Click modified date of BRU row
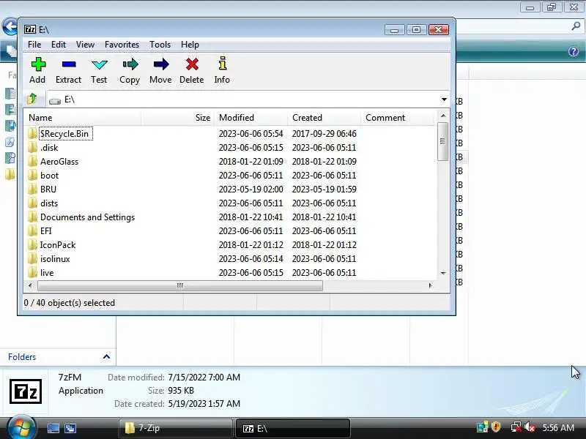This screenshot has height=439, width=586. click(251, 190)
